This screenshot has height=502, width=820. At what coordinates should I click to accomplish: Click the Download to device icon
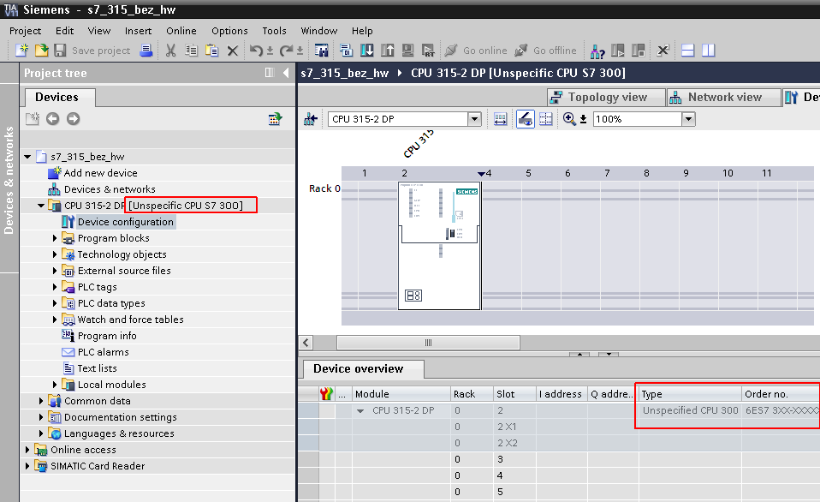367,51
